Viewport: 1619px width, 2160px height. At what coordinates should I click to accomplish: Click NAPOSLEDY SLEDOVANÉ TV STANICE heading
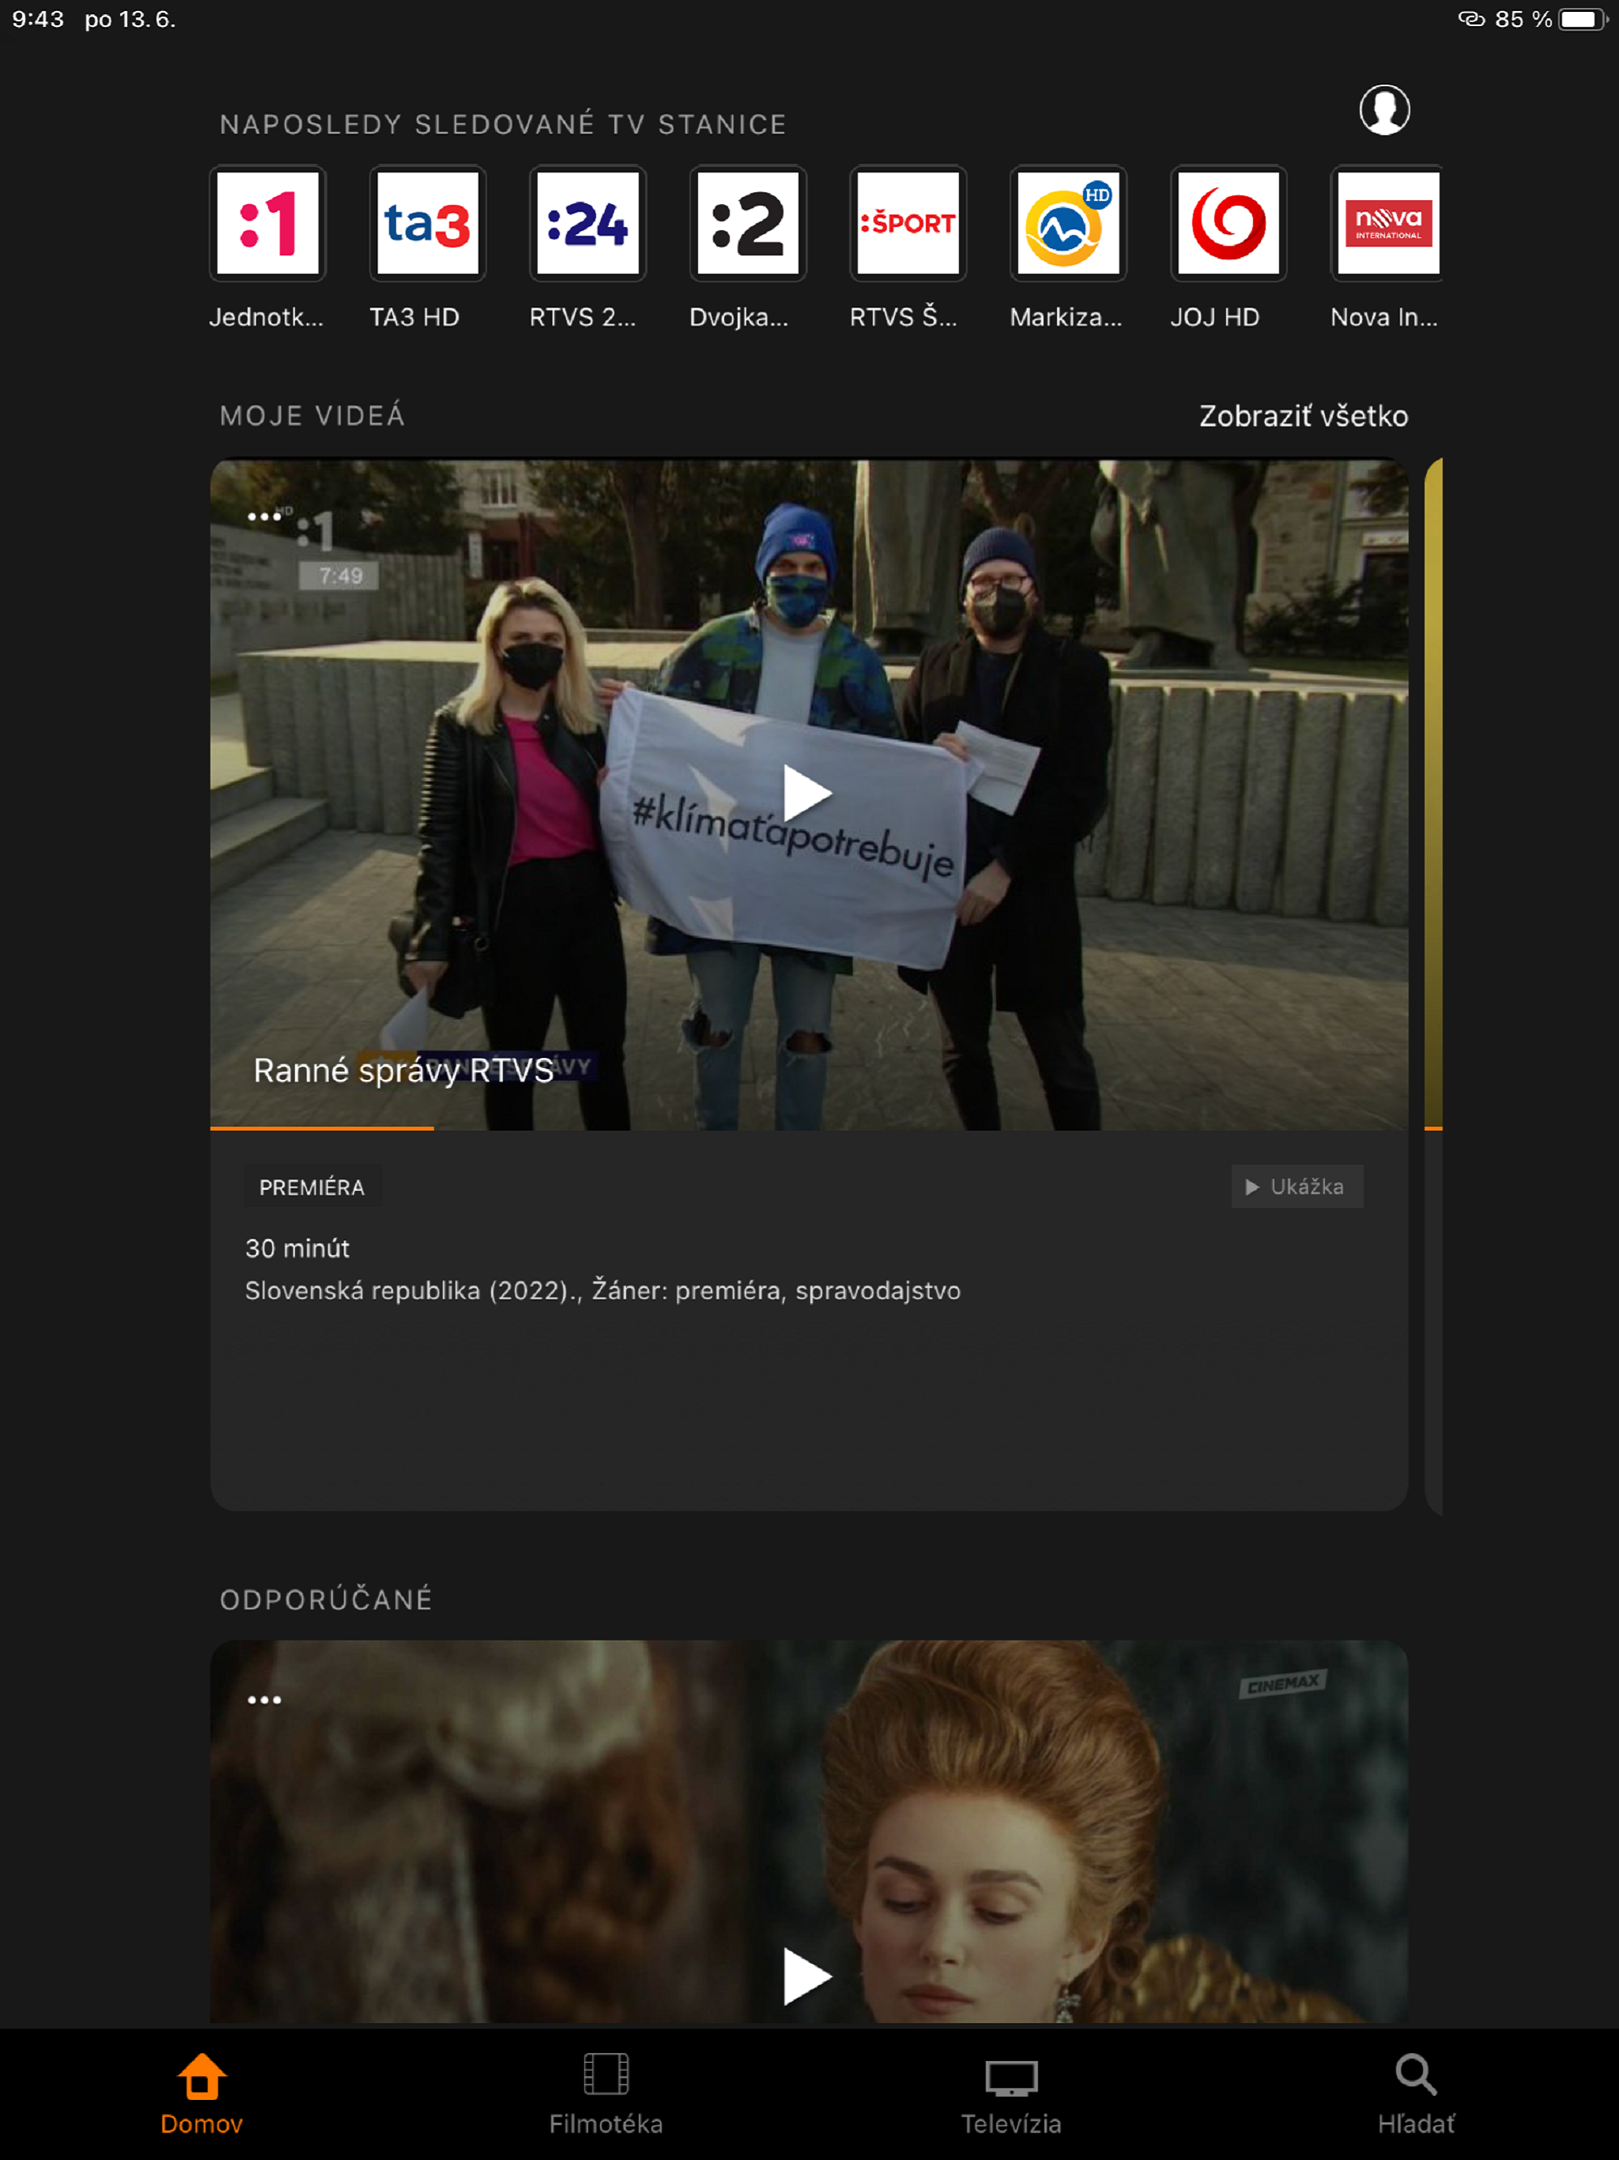(503, 125)
